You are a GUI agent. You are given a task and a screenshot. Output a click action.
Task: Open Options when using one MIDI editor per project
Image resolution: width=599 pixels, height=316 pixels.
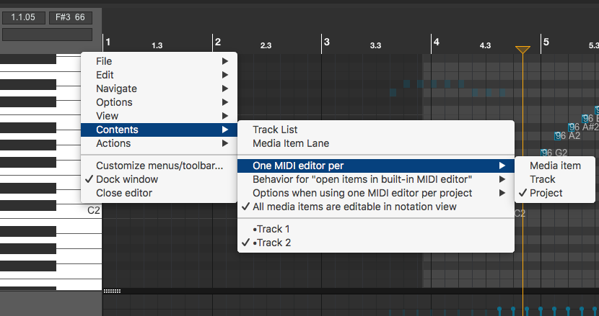tap(362, 193)
